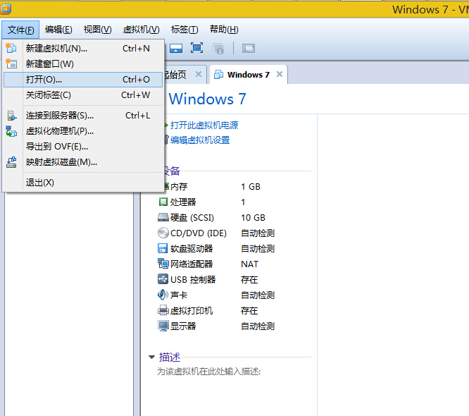
Task: Click 编辑虚拟机设置 link
Action: [x=200, y=140]
